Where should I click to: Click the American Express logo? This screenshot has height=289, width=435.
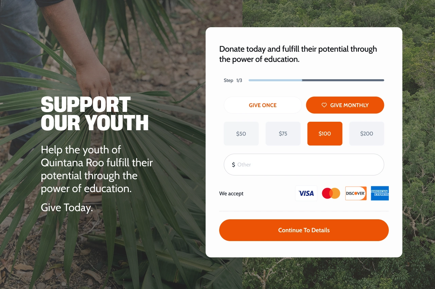380,193
